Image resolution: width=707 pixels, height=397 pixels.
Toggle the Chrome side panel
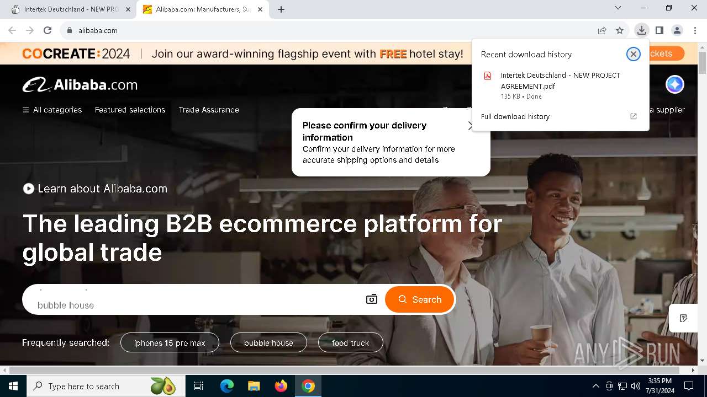click(x=659, y=31)
